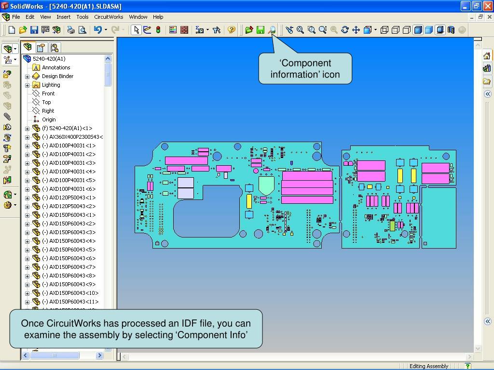Undo the last action

click(97, 30)
